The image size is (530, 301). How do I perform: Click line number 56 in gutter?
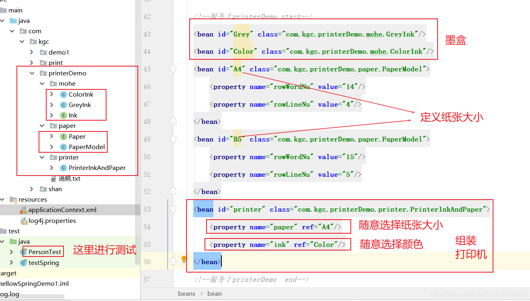147,262
